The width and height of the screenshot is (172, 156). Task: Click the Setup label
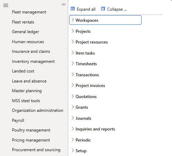(x=81, y=151)
